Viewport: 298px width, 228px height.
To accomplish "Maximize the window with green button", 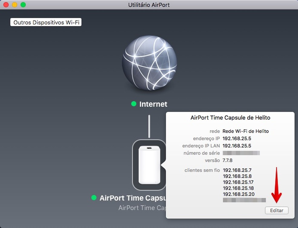I will (x=23, y=5).
